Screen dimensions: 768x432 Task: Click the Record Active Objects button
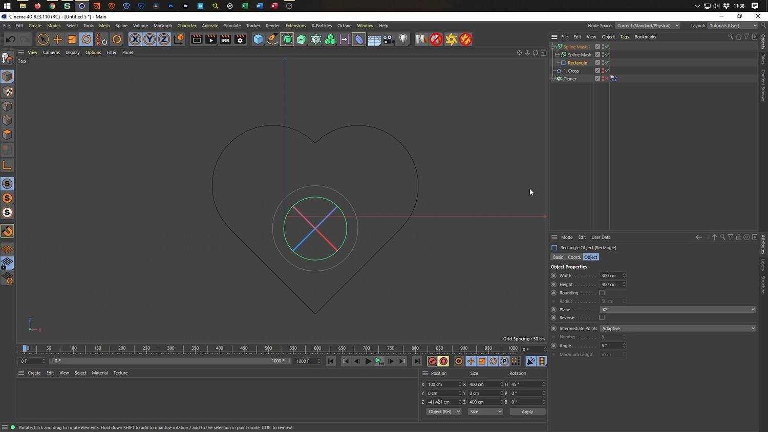432,361
